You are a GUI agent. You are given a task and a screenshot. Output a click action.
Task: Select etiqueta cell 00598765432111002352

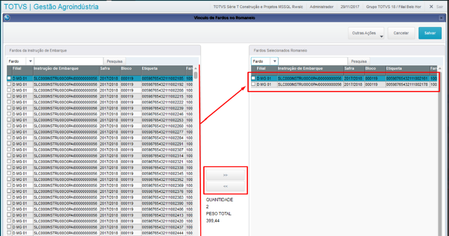coord(163,180)
